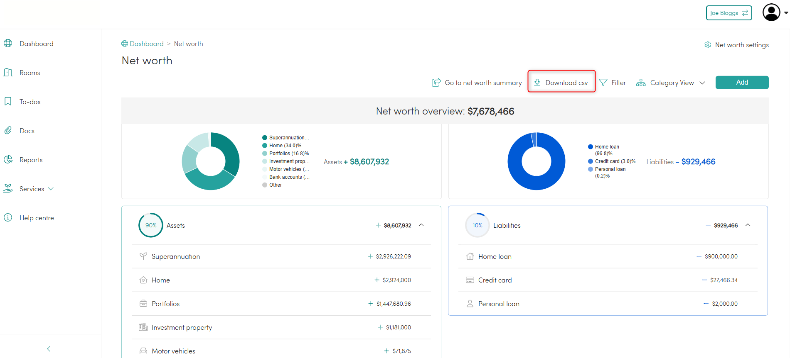Click the Liabilities 10% progress ring
This screenshot has height=358, width=790.
pos(477,225)
